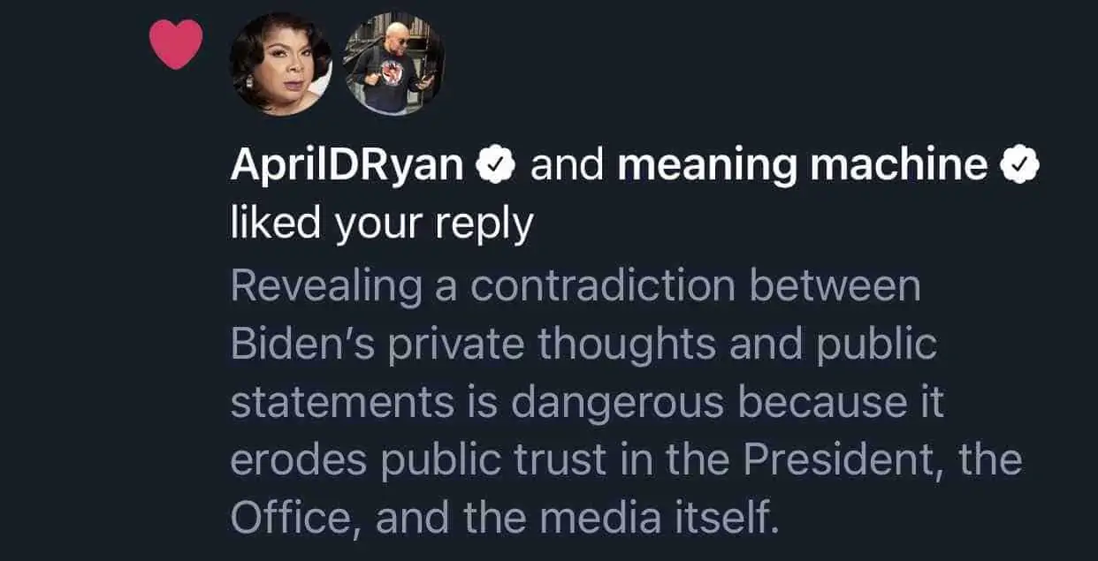
Task: Click the AprilDRyan username
Action: 348,166
